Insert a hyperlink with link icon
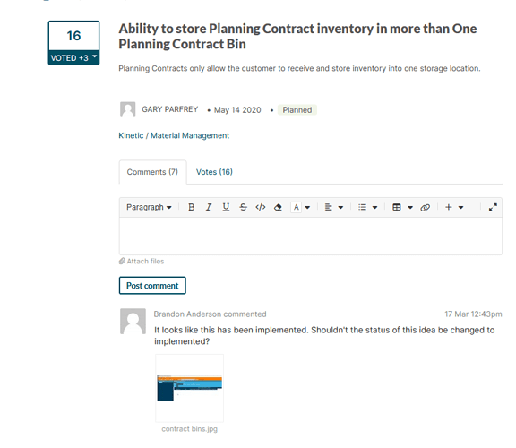516x448 pixels. pyautogui.click(x=425, y=207)
